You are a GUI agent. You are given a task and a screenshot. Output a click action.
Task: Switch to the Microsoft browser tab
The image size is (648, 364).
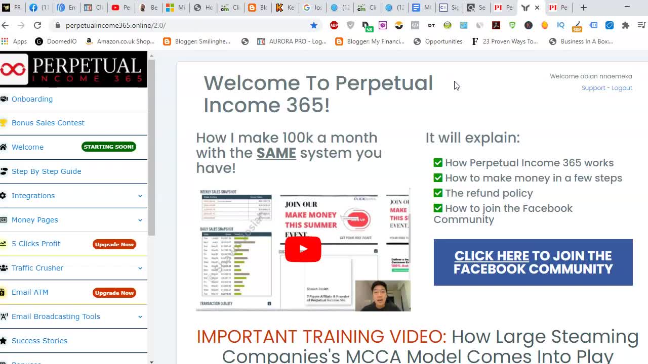click(x=175, y=8)
